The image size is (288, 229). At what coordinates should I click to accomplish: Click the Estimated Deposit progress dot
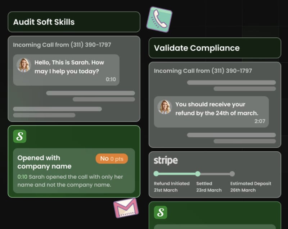[232, 174]
